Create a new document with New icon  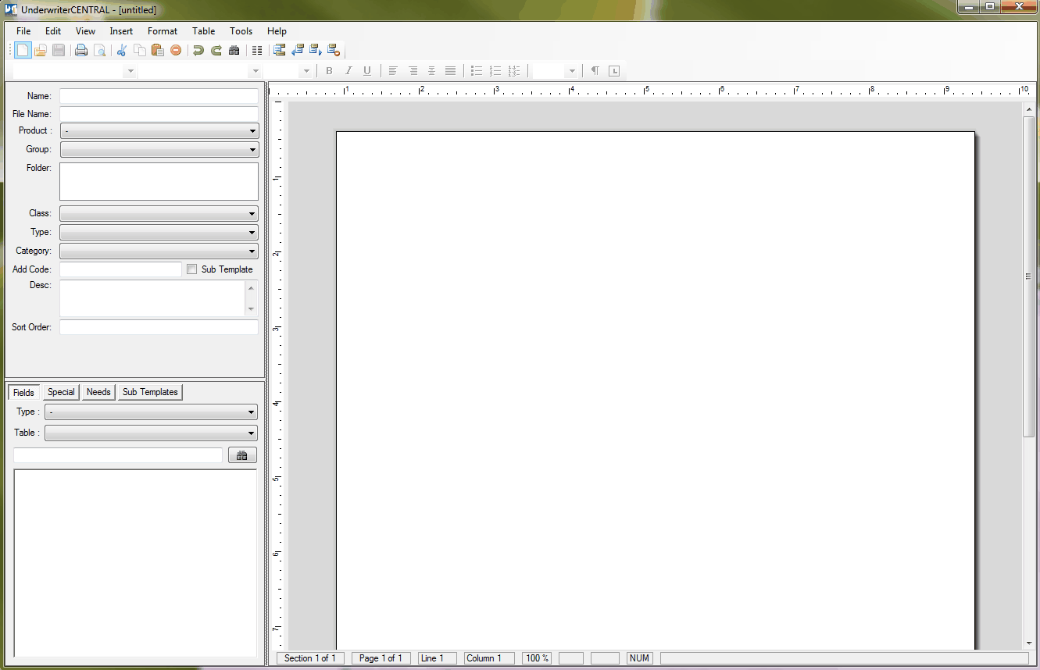[23, 51]
